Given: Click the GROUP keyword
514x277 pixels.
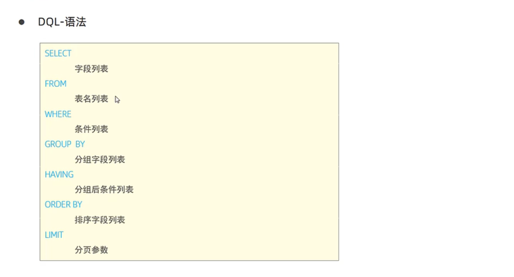Looking at the screenshot, I should 58,144.
